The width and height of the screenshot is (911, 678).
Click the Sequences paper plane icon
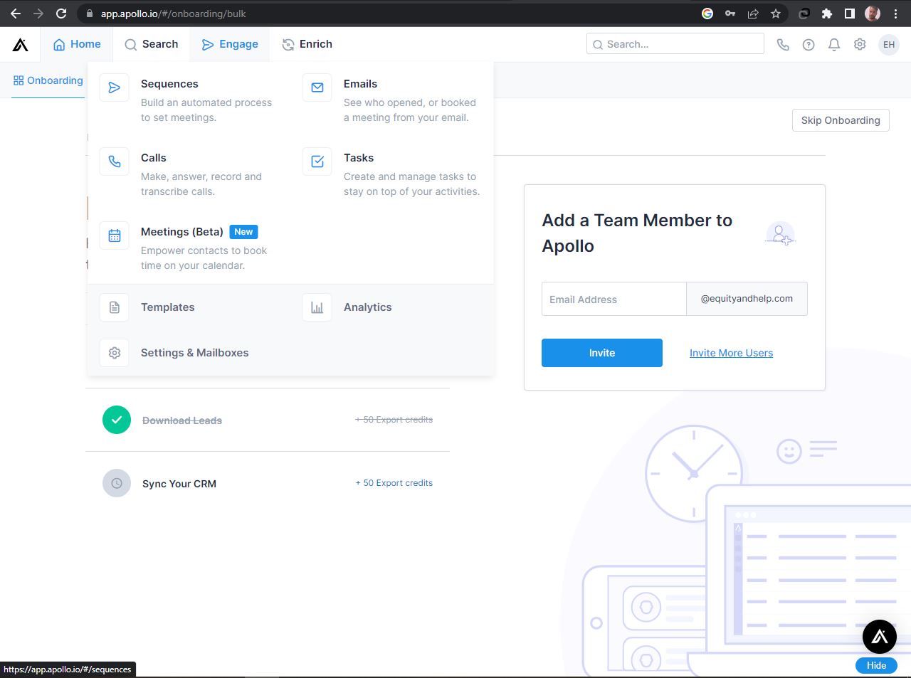tap(115, 88)
